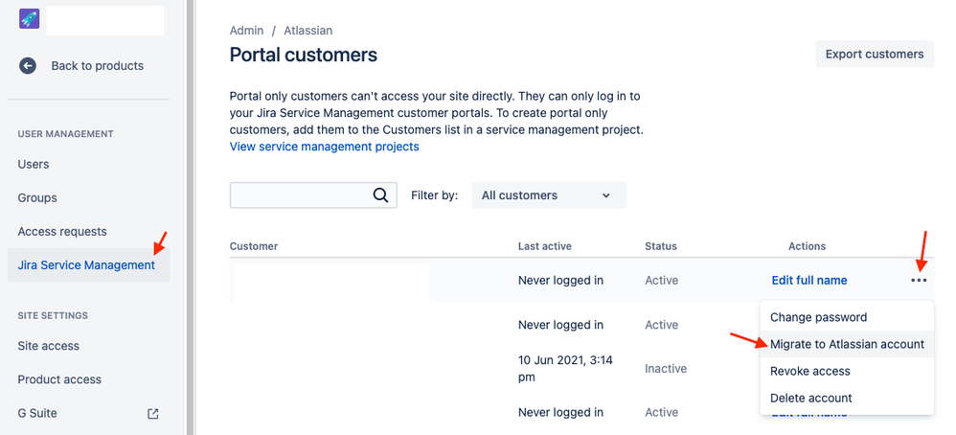This screenshot has width=956, height=435.
Task: Open Site access settings
Action: (x=49, y=346)
